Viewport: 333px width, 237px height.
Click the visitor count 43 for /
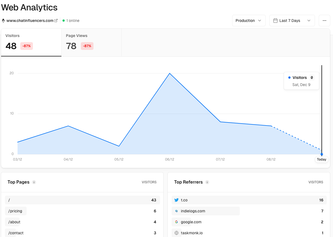[x=154, y=200]
